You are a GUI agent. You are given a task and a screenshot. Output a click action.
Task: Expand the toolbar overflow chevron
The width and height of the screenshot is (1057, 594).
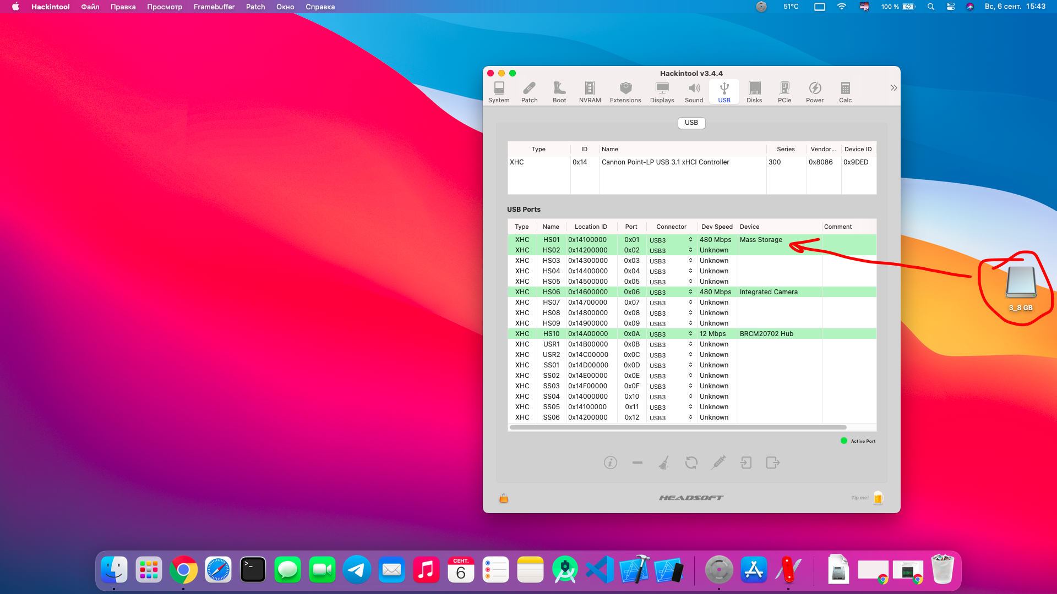click(893, 88)
